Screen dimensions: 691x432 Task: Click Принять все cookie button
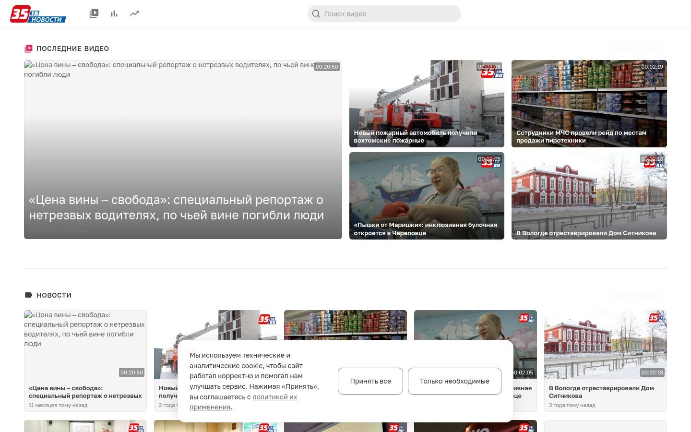tap(370, 381)
